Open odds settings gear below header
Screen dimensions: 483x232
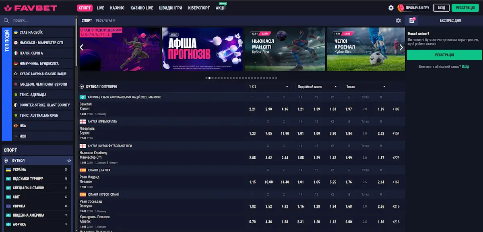point(398,21)
